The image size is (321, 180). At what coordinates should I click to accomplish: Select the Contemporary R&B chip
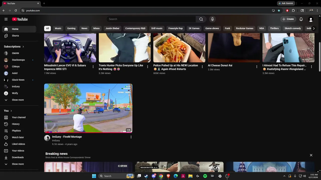pyautogui.click(x=135, y=28)
